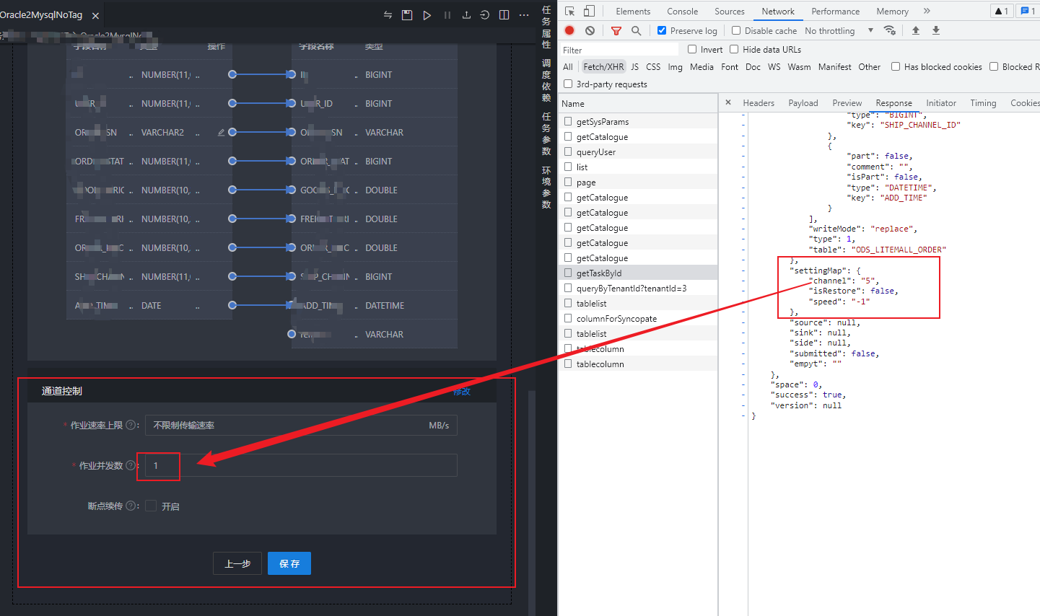Toggle the DevTools device toolbar icon

tap(589, 11)
